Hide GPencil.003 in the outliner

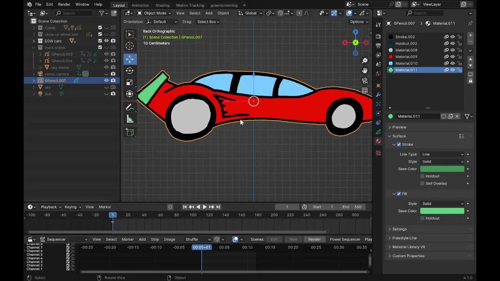106,54
